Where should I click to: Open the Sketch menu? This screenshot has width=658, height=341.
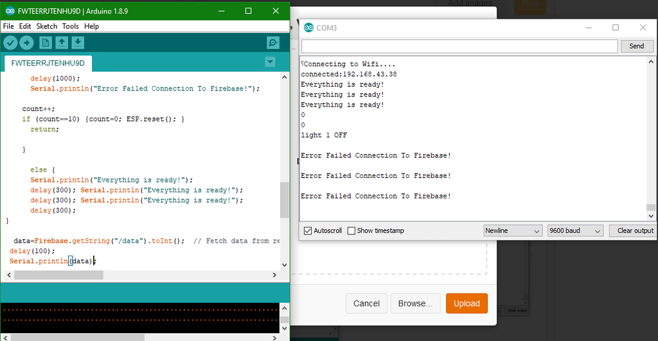tap(46, 26)
